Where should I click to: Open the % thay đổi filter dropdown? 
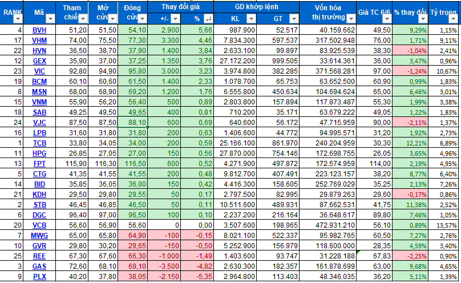click(423, 19)
